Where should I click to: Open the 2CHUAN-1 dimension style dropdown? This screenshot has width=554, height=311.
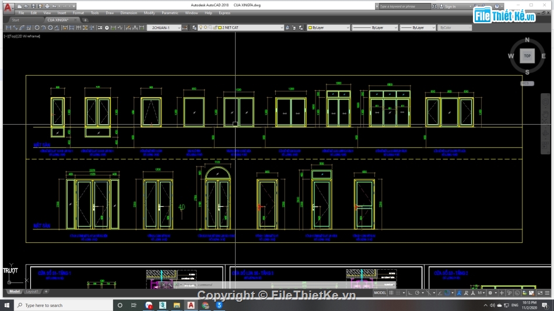pyautogui.click(x=164, y=27)
